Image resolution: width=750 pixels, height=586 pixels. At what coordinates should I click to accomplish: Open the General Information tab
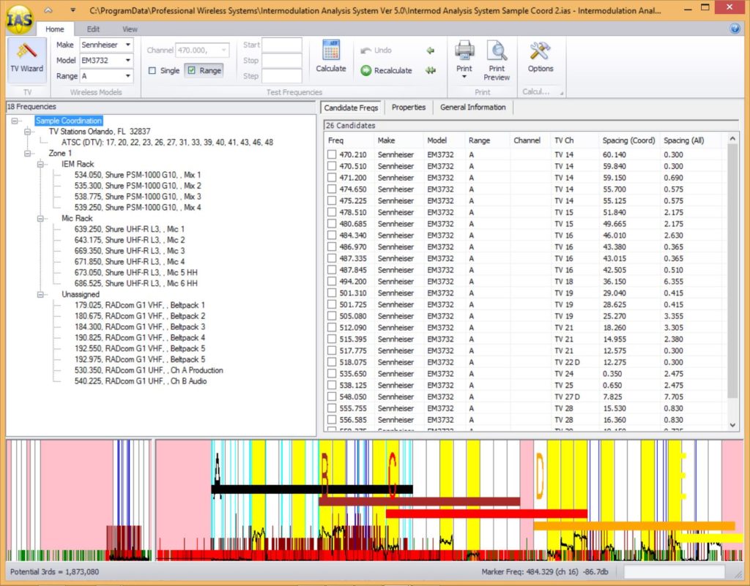(472, 108)
